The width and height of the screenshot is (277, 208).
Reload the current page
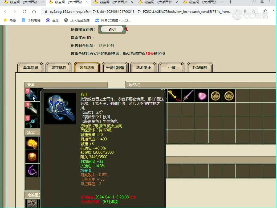point(25,12)
